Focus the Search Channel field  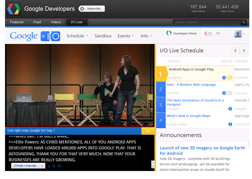(207, 22)
